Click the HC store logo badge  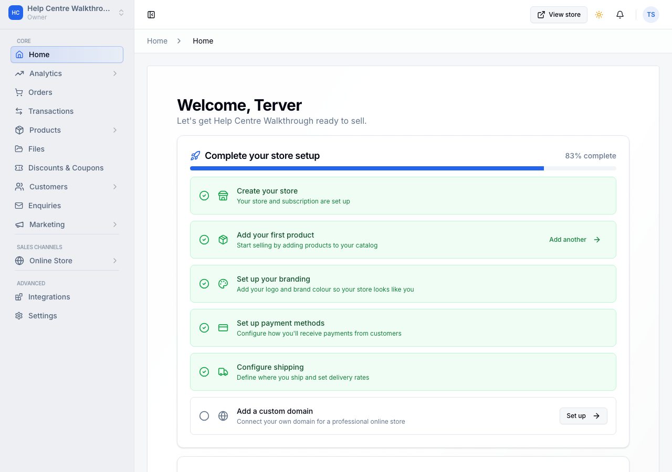pyautogui.click(x=16, y=13)
